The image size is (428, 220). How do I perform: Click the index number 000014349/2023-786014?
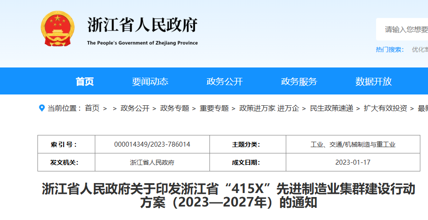(x=152, y=144)
